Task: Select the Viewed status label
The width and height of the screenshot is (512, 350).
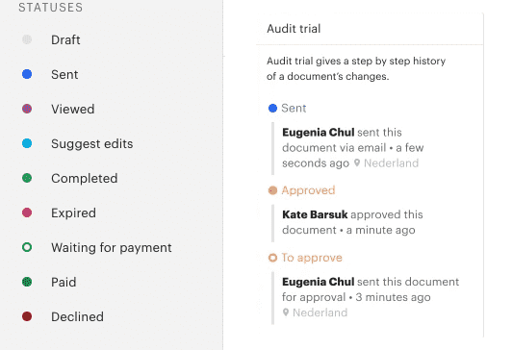Action: pos(73,109)
